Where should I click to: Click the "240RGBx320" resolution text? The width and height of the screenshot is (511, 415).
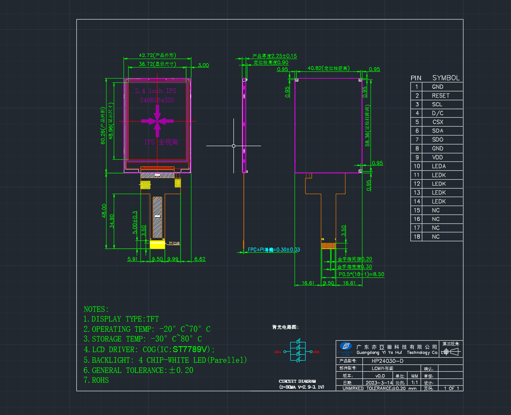(x=157, y=100)
